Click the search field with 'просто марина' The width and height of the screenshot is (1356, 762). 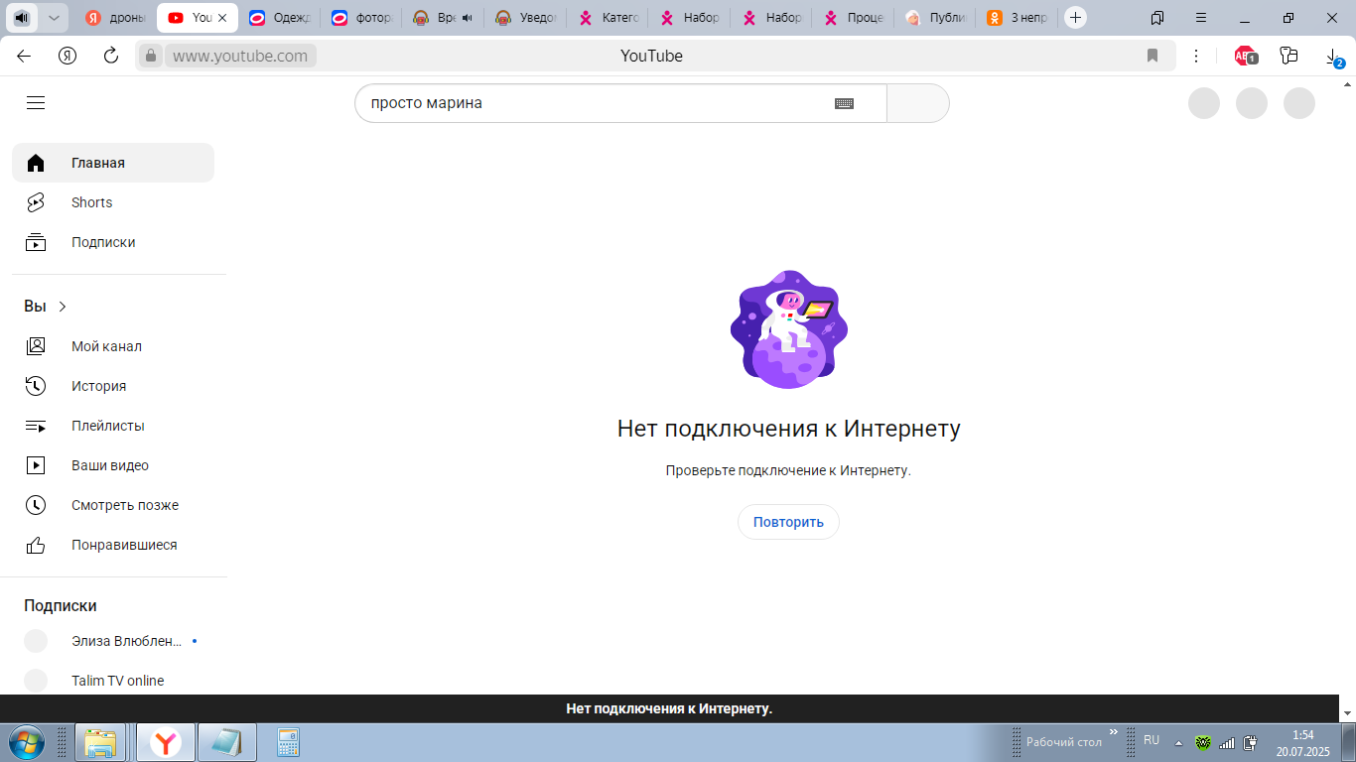pyautogui.click(x=596, y=103)
